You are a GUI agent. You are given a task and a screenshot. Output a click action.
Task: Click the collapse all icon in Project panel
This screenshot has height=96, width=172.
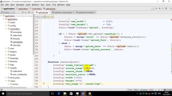pos(26,12)
